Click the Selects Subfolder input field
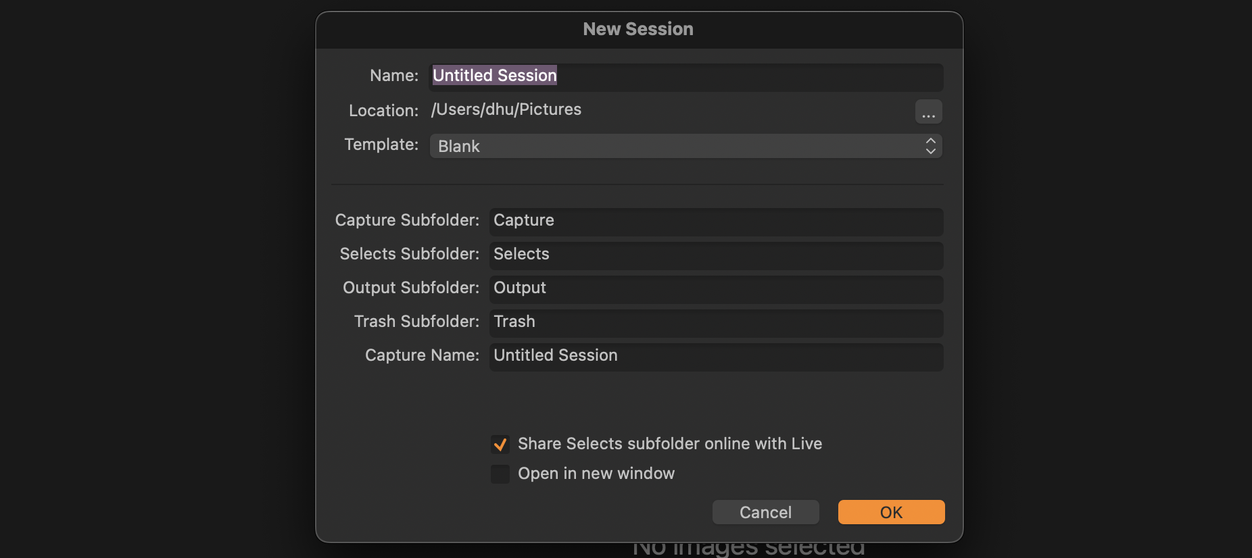Image resolution: width=1252 pixels, height=558 pixels. pyautogui.click(x=716, y=255)
